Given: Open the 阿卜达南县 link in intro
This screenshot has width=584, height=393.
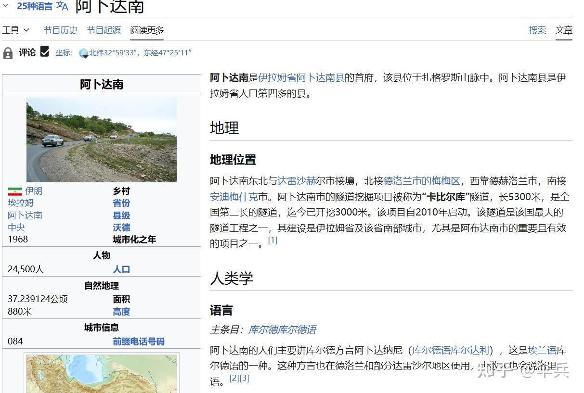Looking at the screenshot, I should pos(321,77).
